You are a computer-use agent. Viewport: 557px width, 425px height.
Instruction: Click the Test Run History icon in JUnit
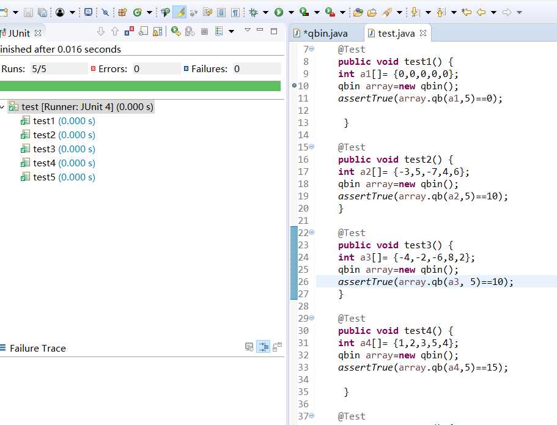pos(219,32)
